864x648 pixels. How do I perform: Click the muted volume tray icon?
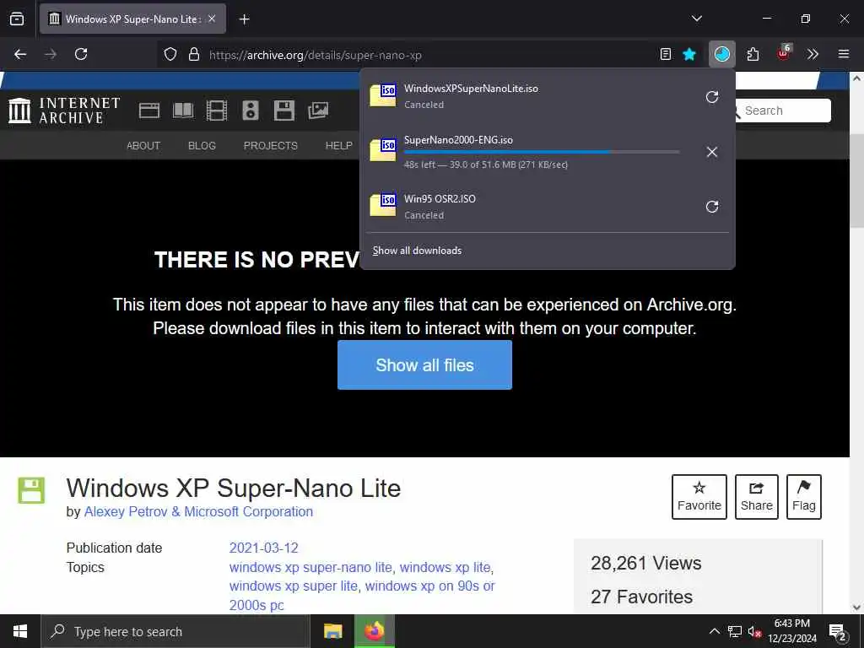[754, 631]
